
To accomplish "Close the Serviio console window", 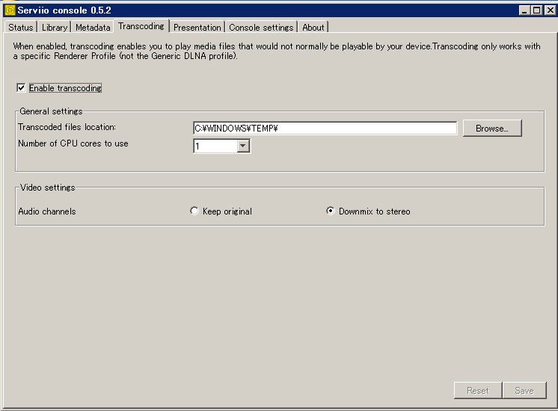I will tap(548, 10).
